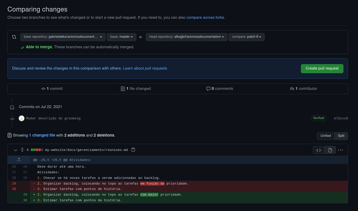Collapse the reunioes.md file diff chevron
The width and height of the screenshot is (358, 211).
tap(15, 150)
